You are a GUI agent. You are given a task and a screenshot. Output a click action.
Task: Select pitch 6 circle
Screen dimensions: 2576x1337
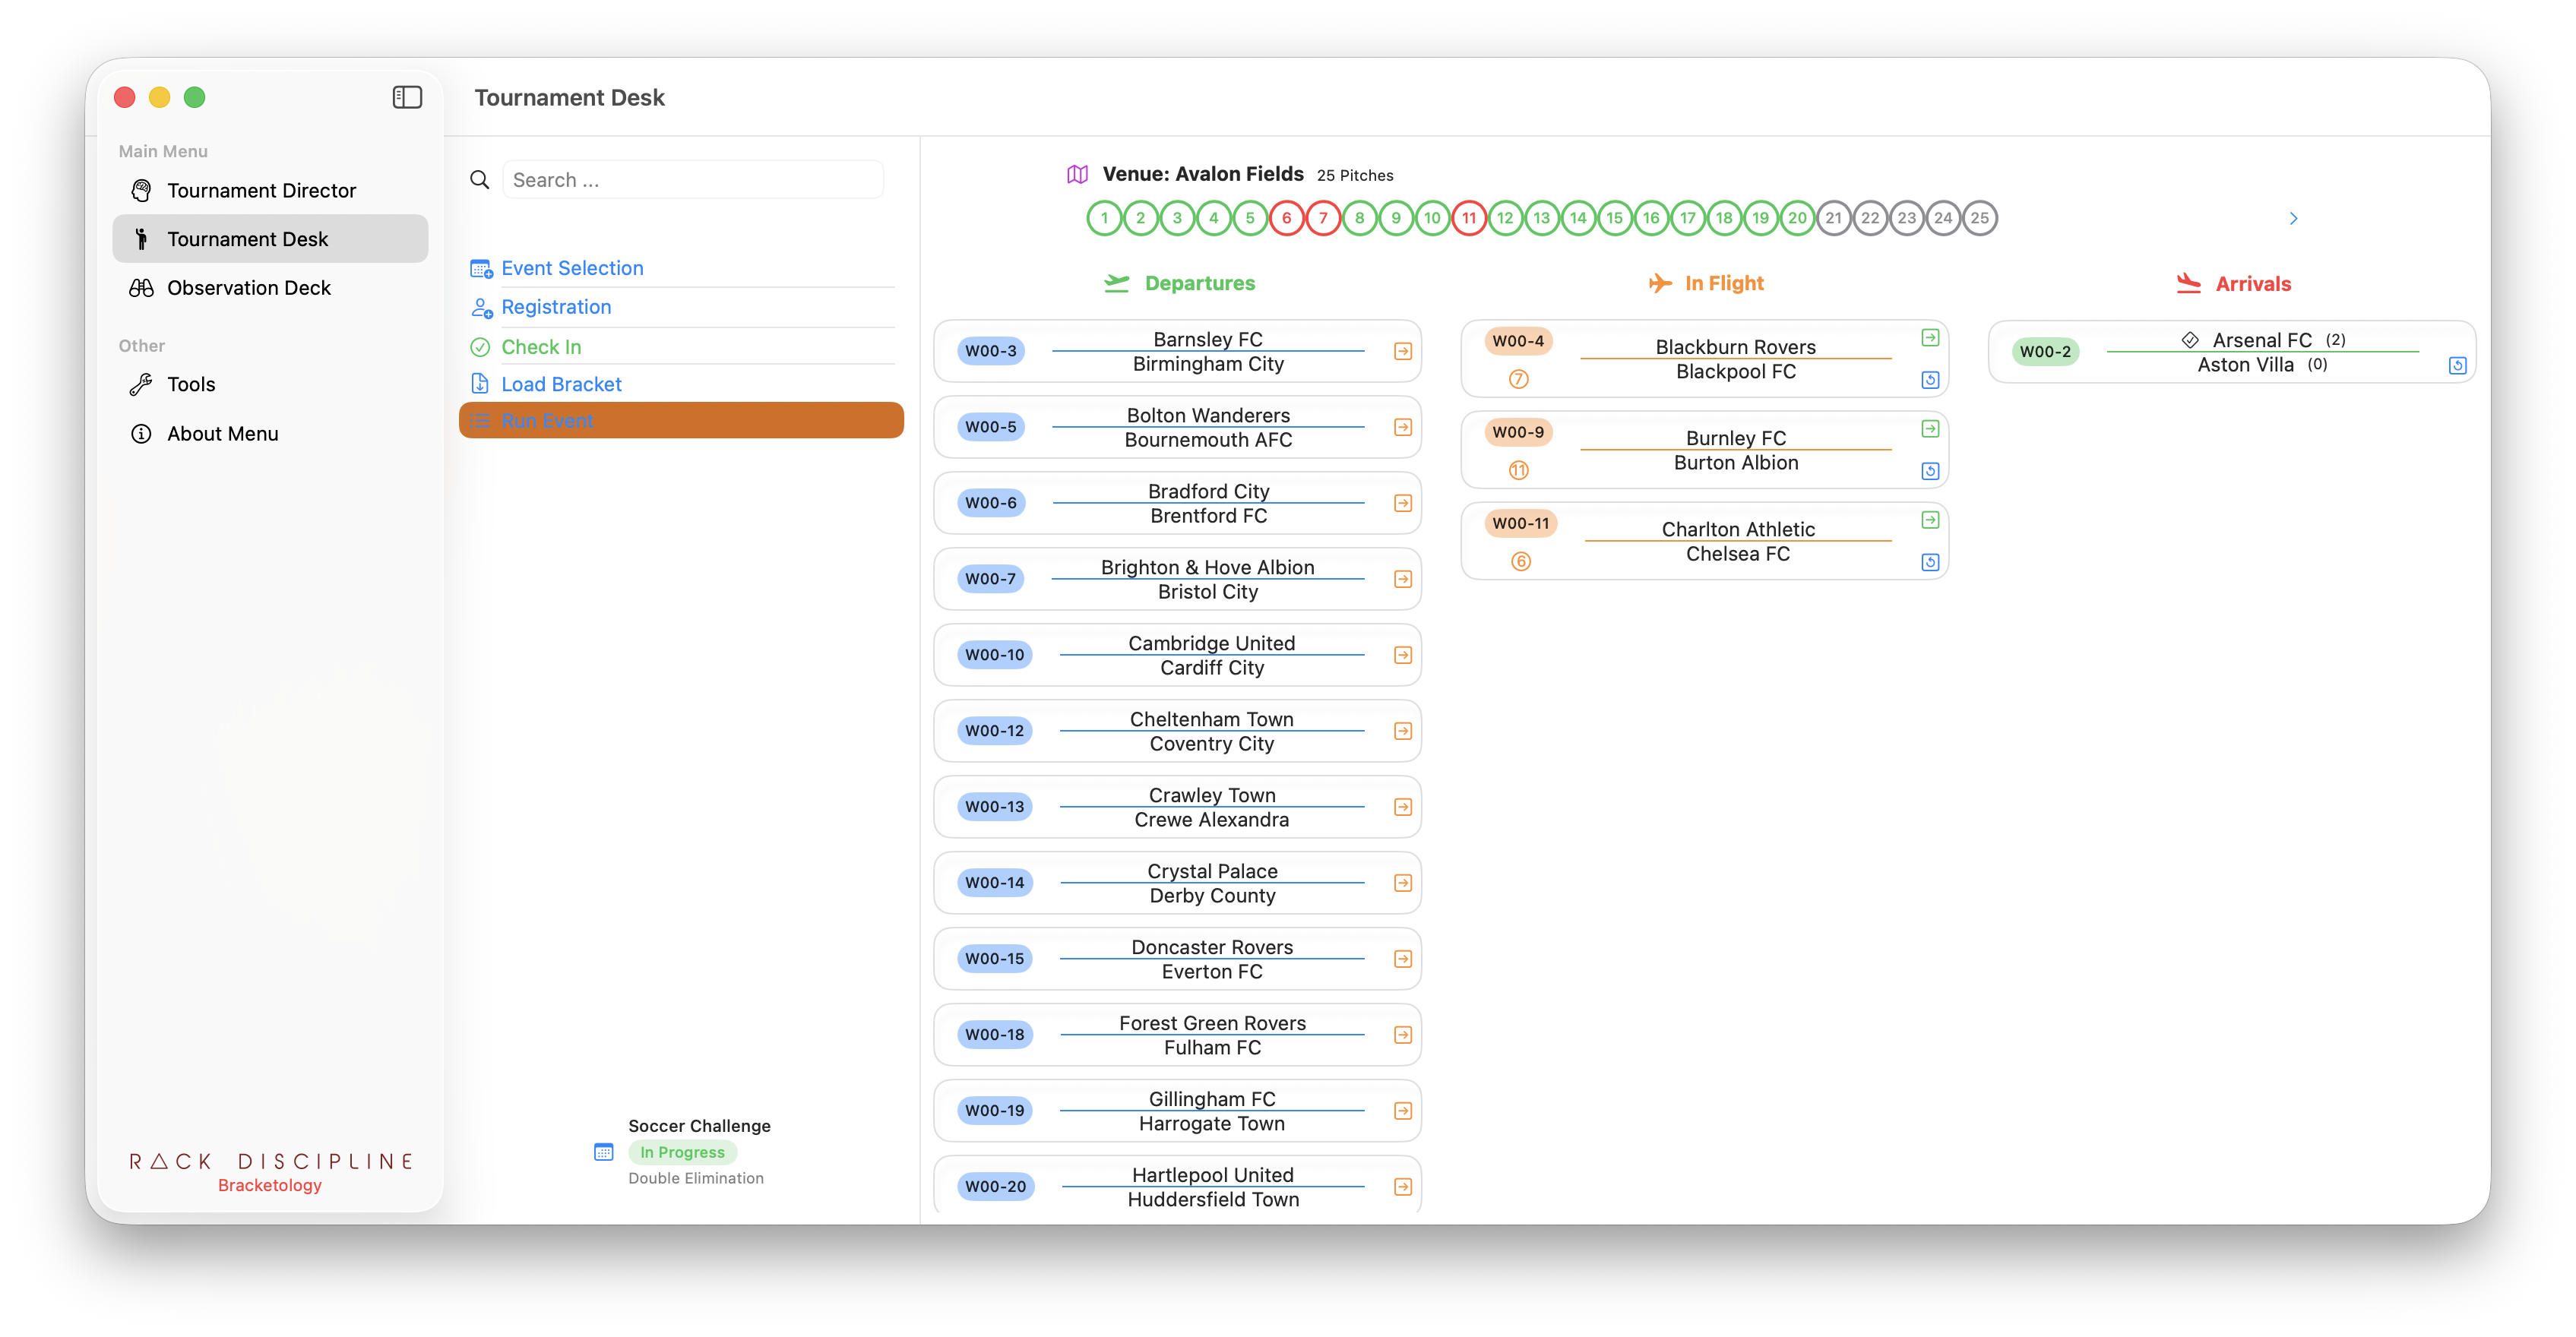(1286, 218)
